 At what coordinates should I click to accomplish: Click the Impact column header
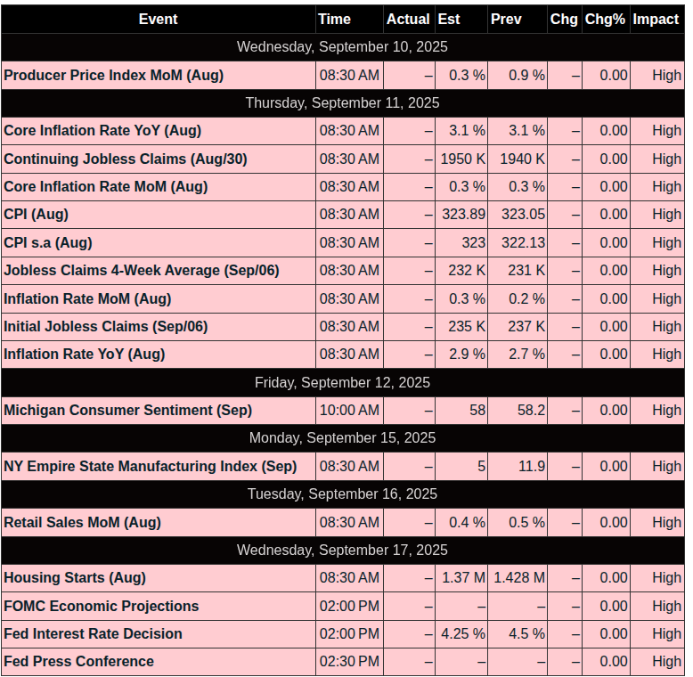coord(656,20)
